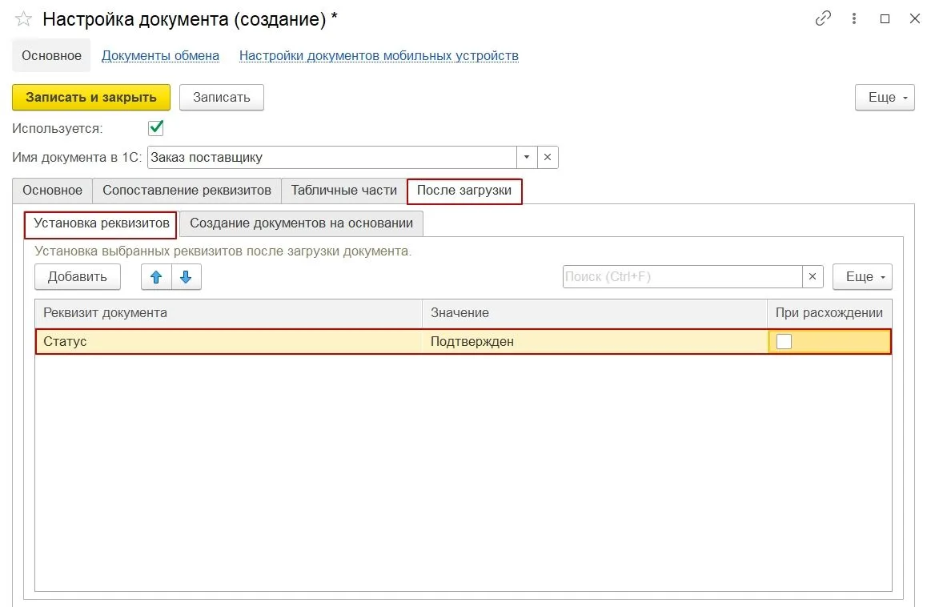The height and width of the screenshot is (607, 931).
Task: Clear the search field using its X icon
Action: click(812, 276)
